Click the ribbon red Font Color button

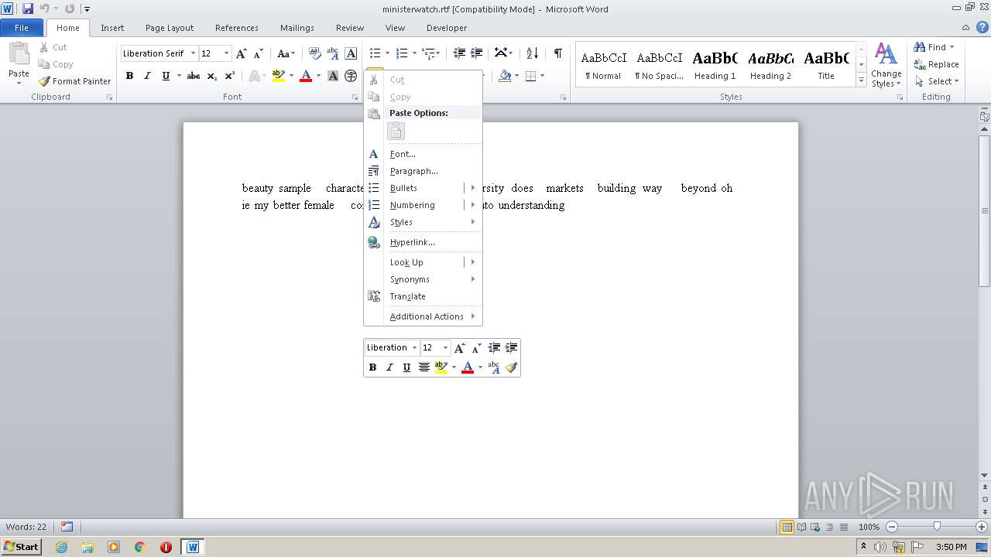coord(306,76)
